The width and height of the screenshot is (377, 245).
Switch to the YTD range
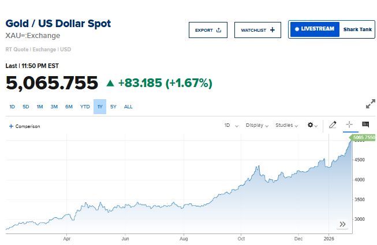[x=85, y=107]
